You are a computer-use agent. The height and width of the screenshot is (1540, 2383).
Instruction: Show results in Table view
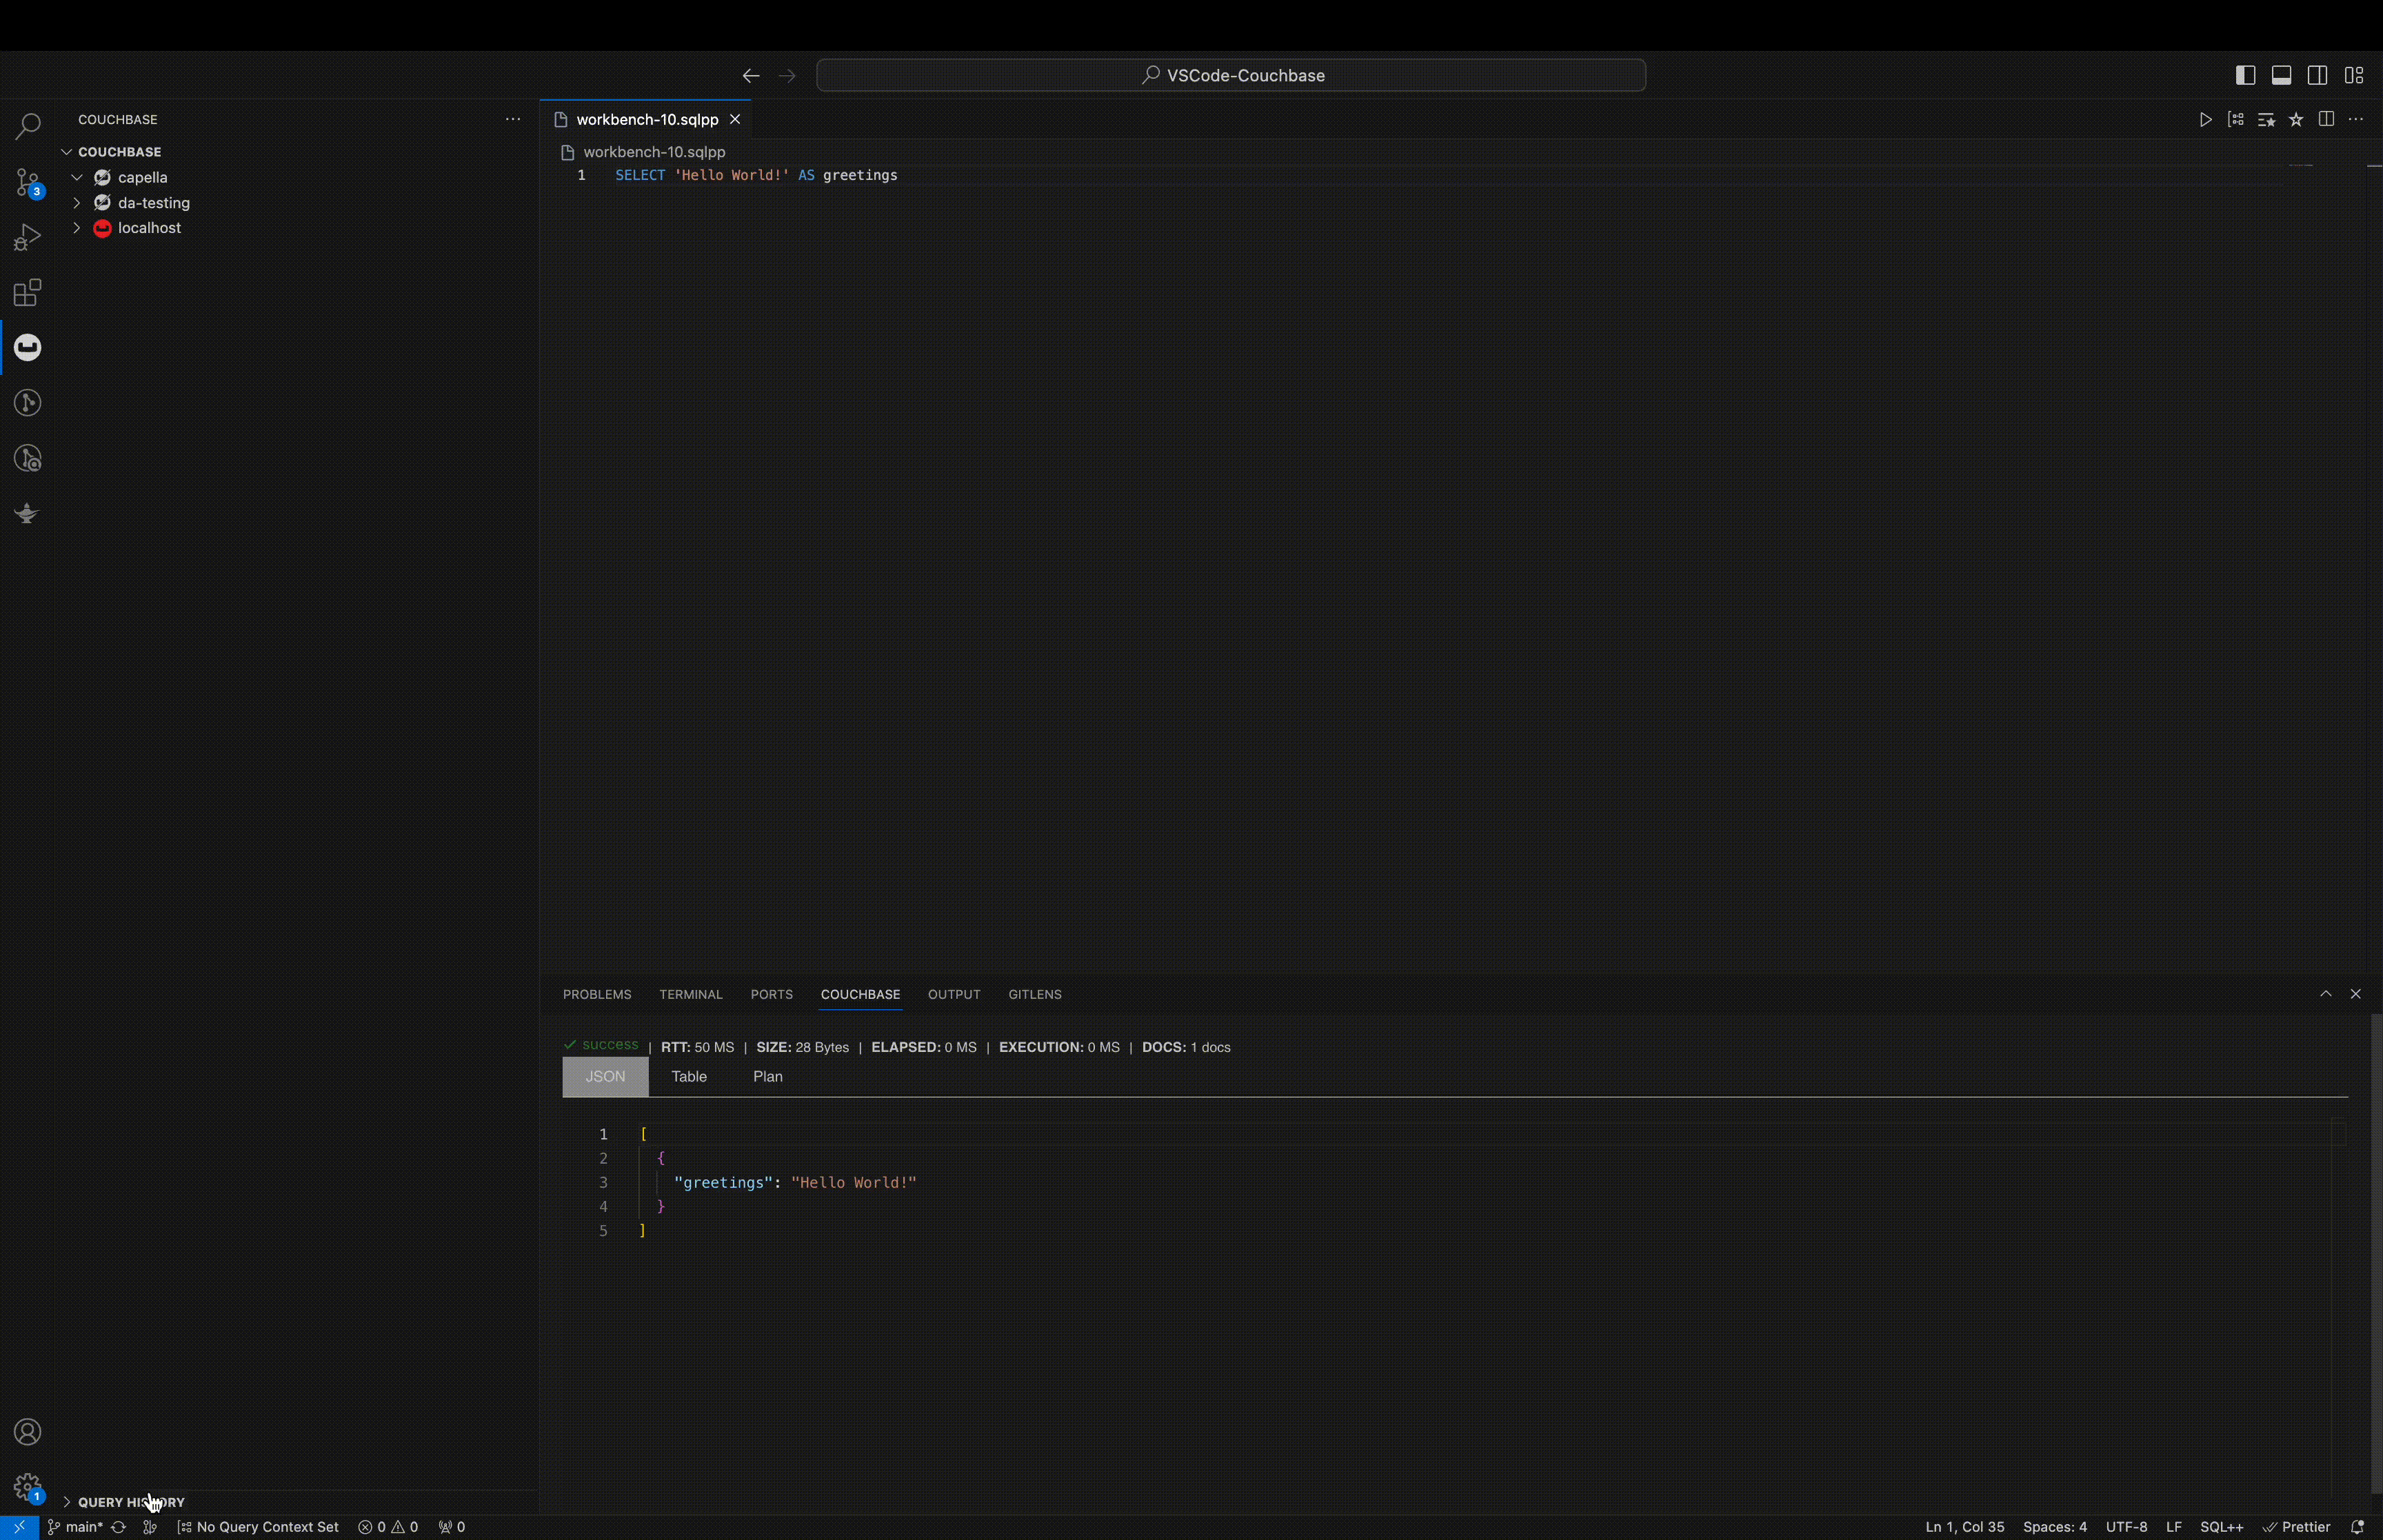[x=689, y=1076]
